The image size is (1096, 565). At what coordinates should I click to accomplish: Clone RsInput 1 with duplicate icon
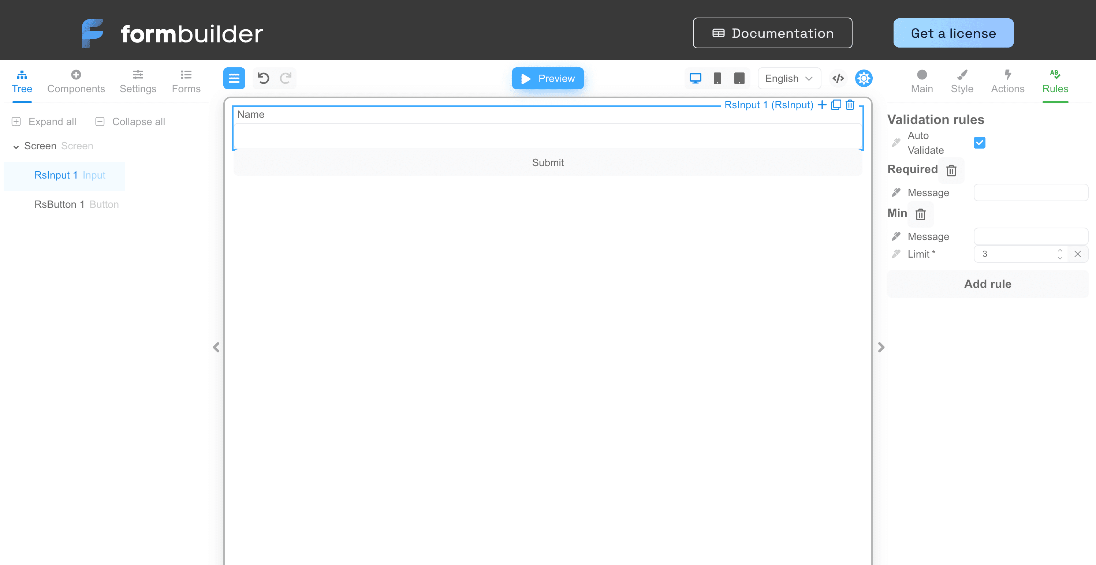coord(836,105)
